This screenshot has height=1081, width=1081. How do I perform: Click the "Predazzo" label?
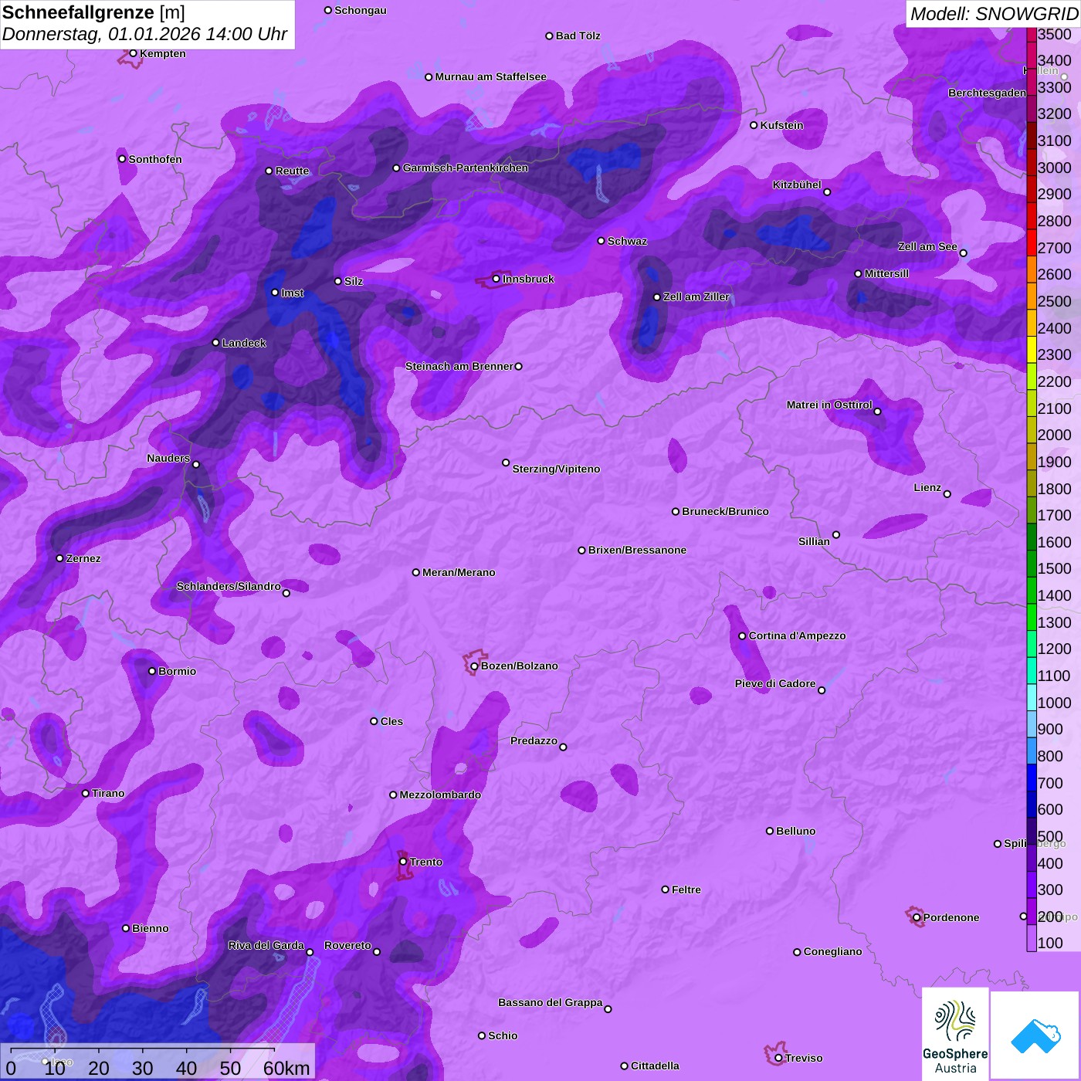tap(534, 740)
